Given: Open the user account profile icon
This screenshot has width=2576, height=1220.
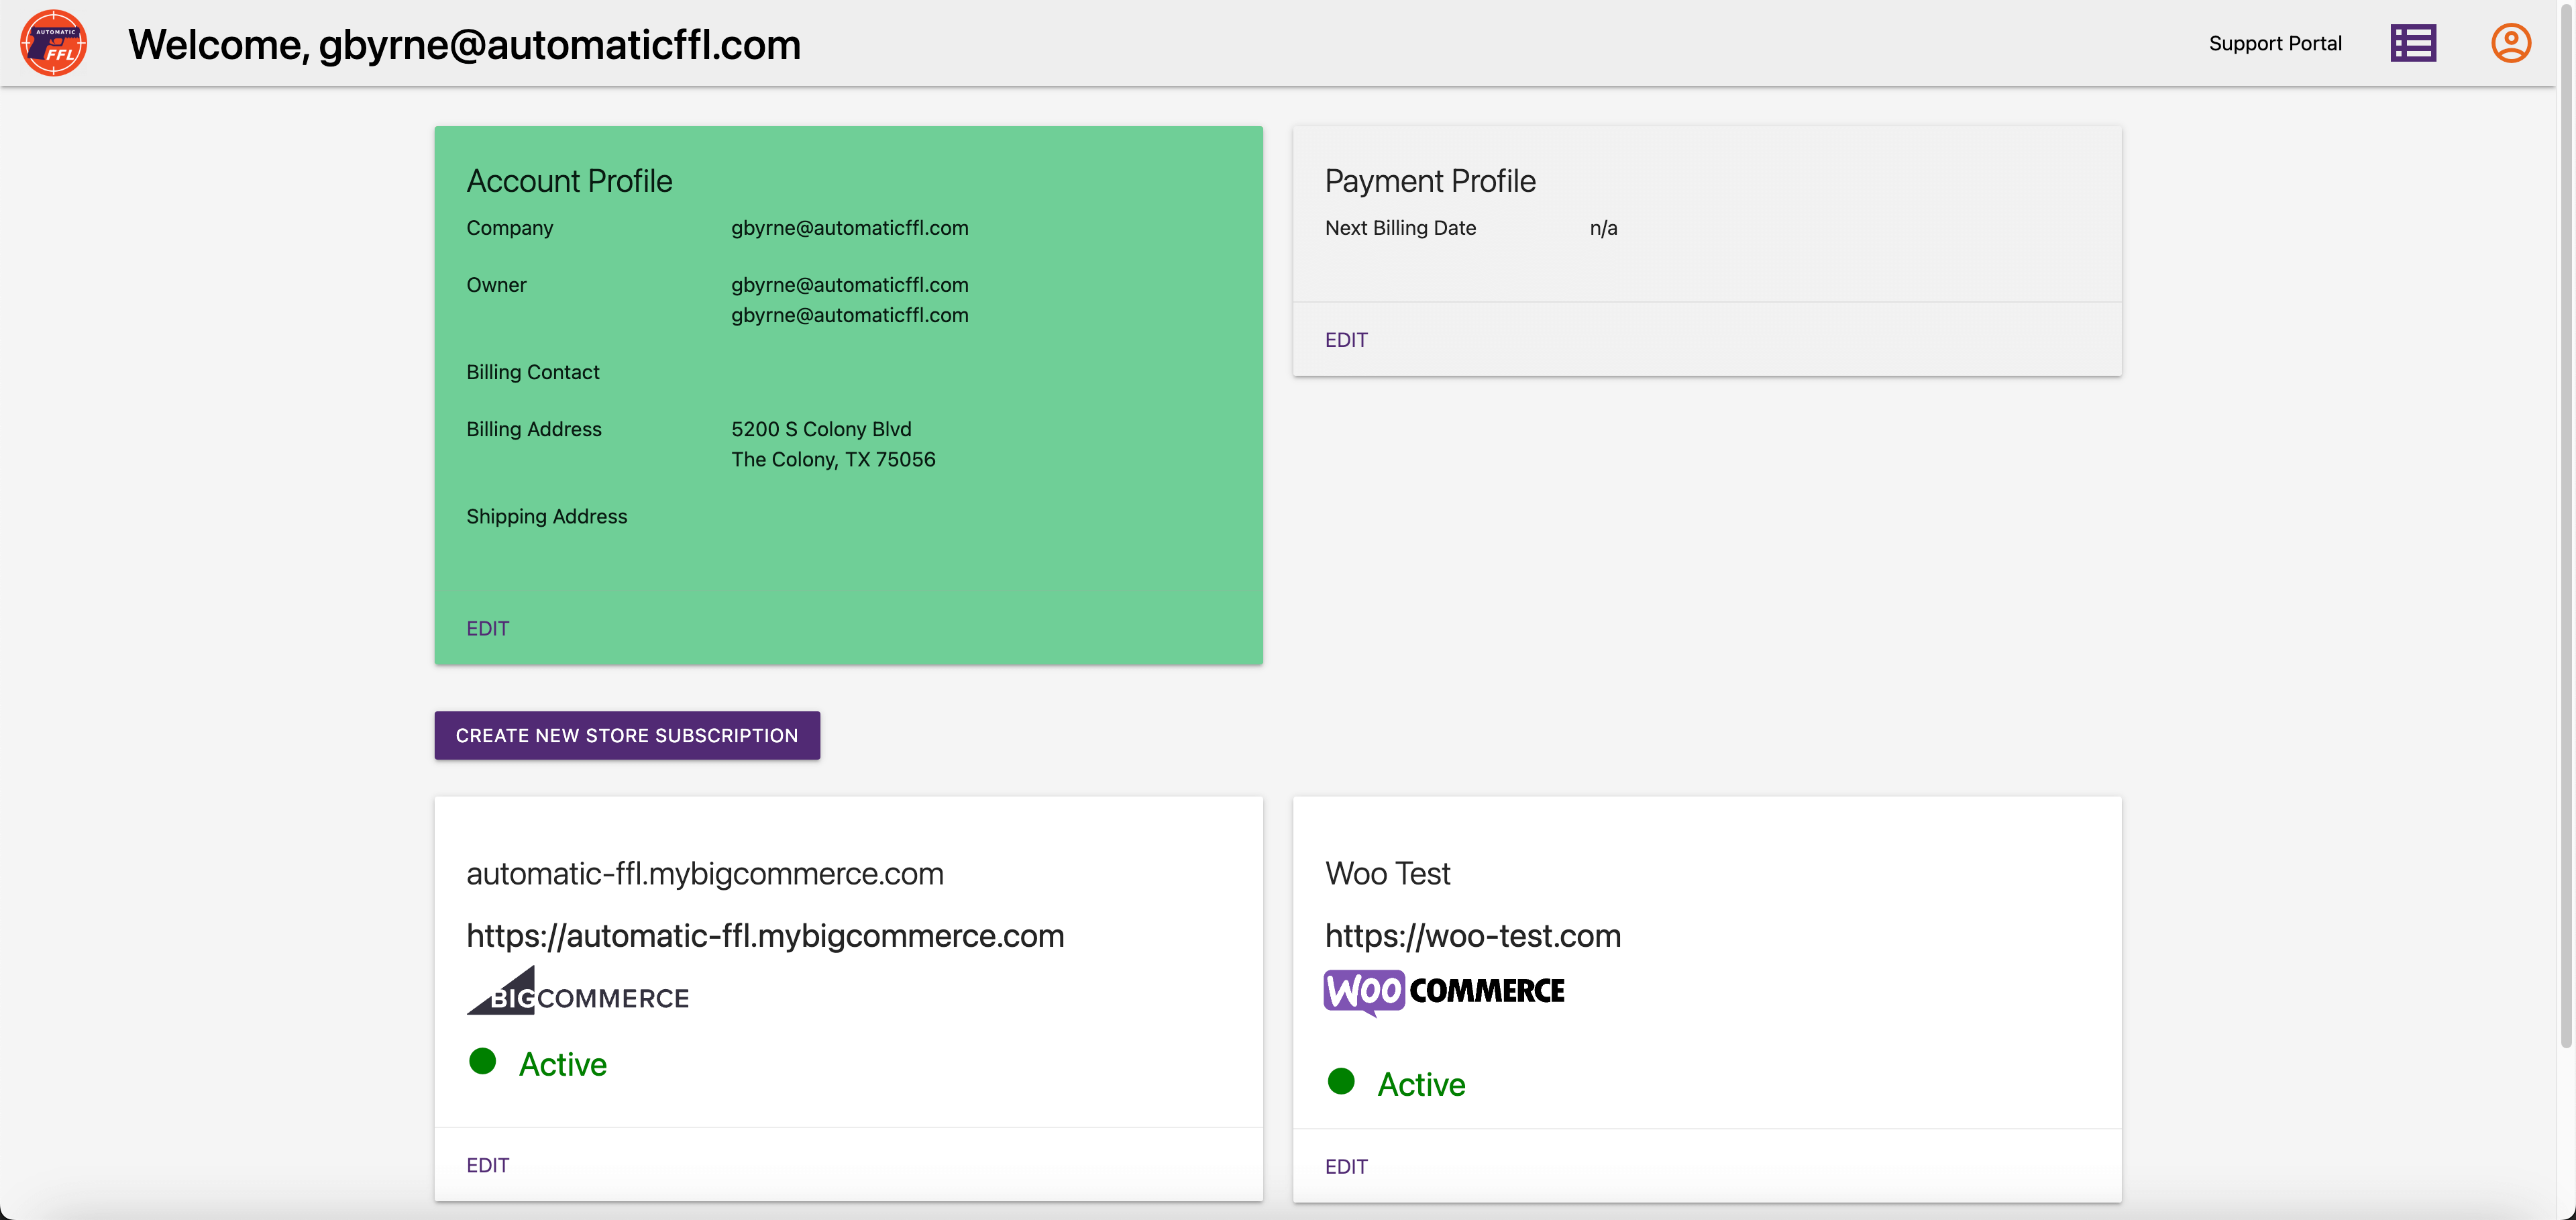Looking at the screenshot, I should tap(2510, 42).
